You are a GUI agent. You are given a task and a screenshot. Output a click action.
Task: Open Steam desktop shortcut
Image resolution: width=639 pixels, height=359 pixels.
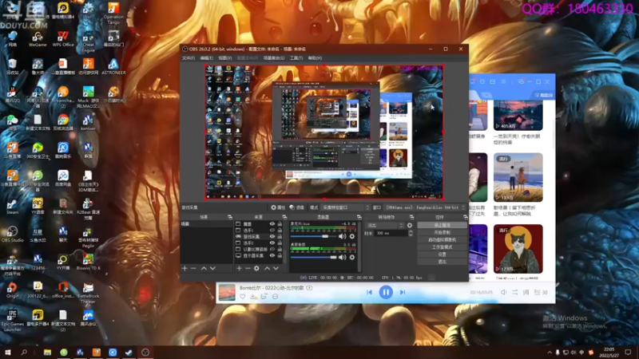12,207
